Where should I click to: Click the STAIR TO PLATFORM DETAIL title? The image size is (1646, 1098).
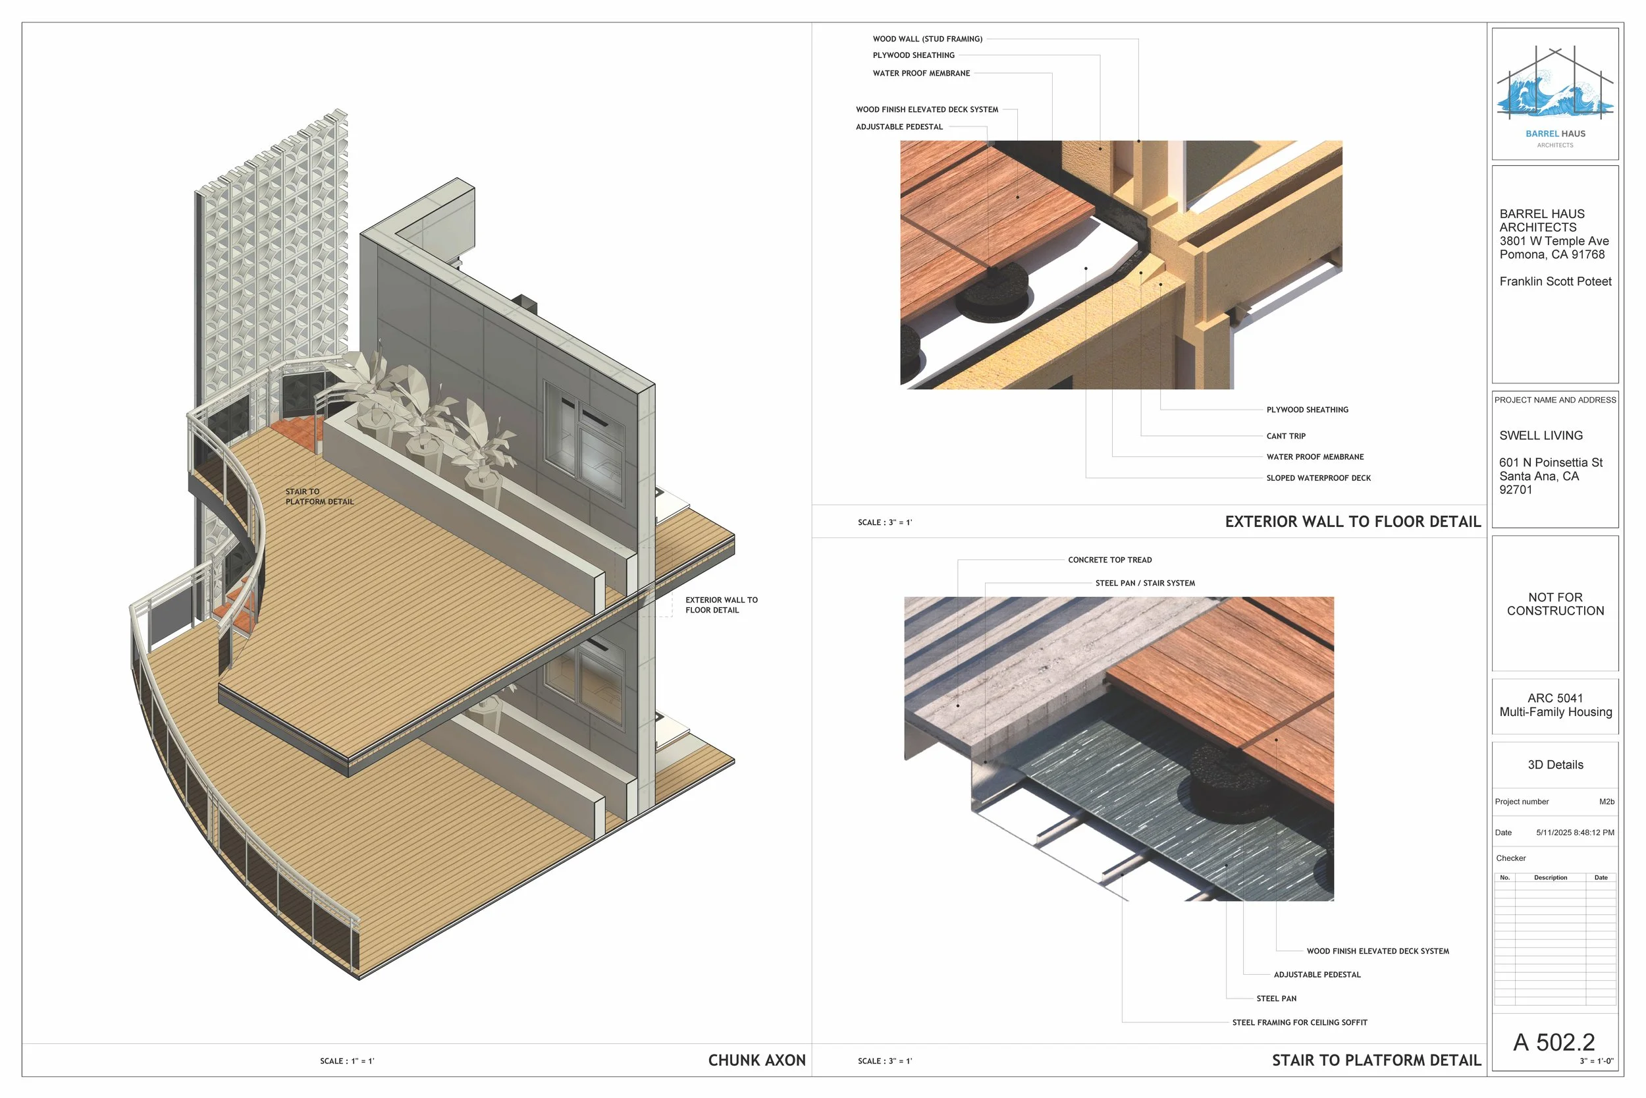click(x=1376, y=1060)
